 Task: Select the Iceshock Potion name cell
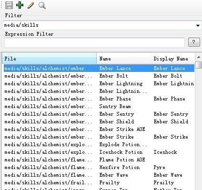(121, 152)
